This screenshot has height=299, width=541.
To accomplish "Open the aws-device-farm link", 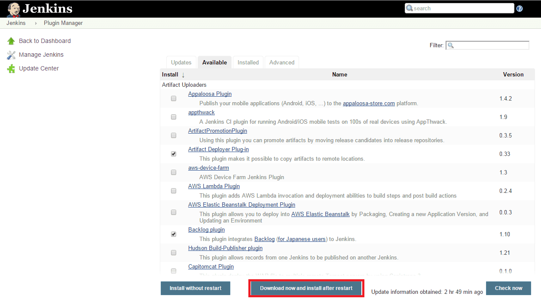I will (208, 168).
